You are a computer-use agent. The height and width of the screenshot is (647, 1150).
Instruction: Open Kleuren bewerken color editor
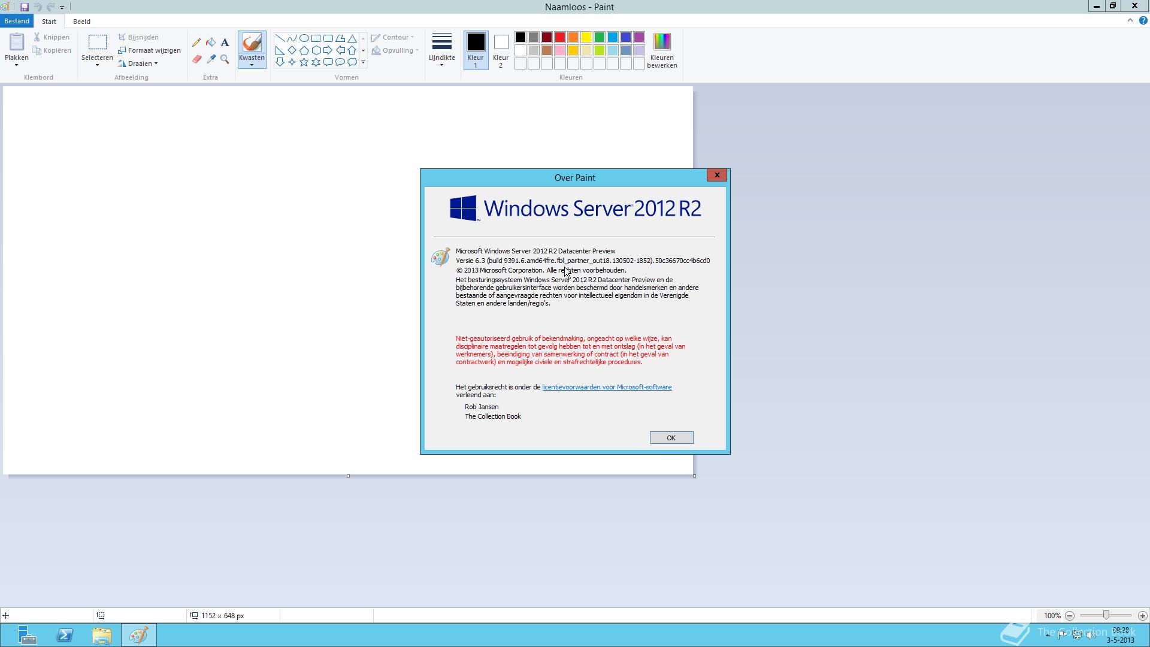click(x=662, y=51)
